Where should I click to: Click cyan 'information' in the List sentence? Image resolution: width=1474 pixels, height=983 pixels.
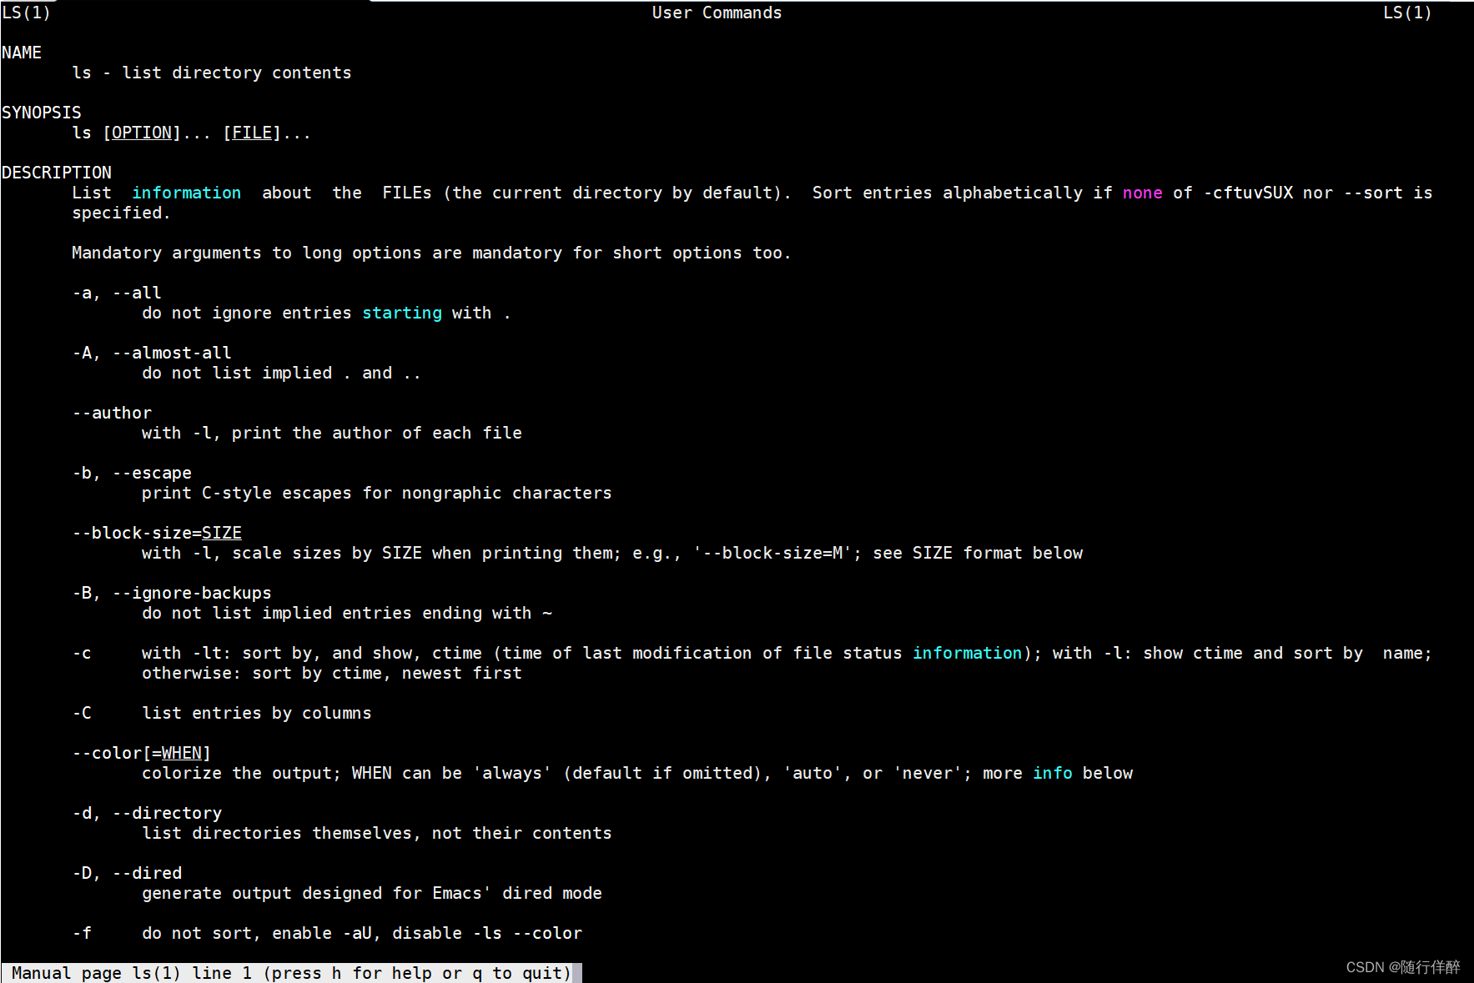187,193
